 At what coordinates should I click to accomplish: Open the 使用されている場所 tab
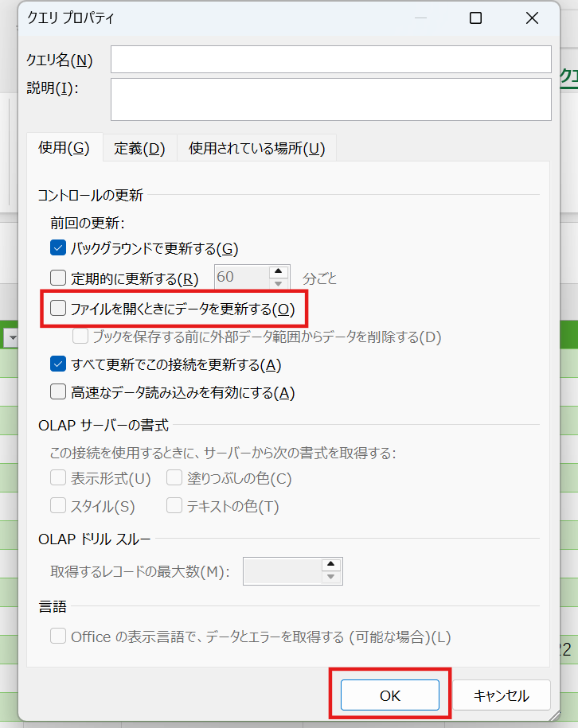click(256, 149)
